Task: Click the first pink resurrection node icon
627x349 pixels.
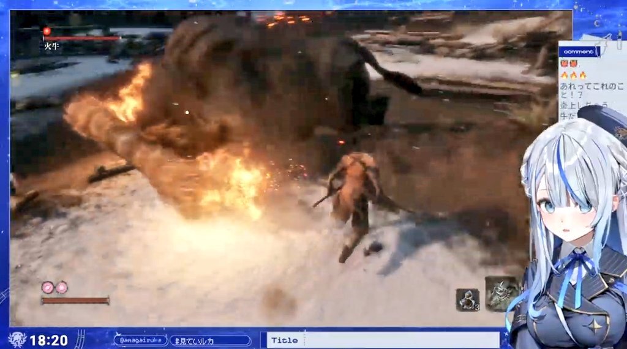Action: pos(48,287)
